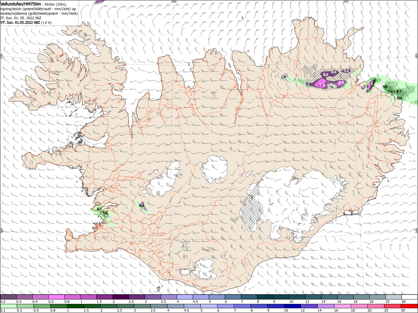Pick upper legend swatch above label 12

(313, 297)
